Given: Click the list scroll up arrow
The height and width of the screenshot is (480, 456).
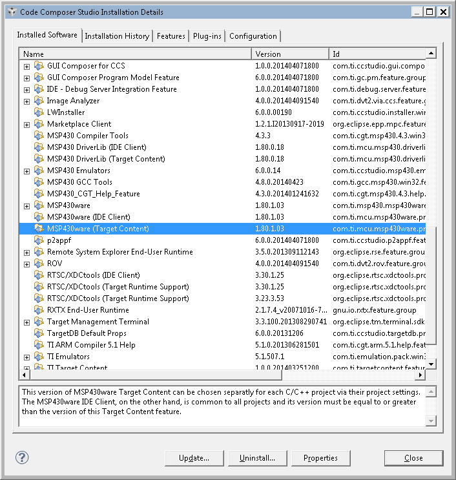Looking at the screenshot, I should click(x=431, y=53).
